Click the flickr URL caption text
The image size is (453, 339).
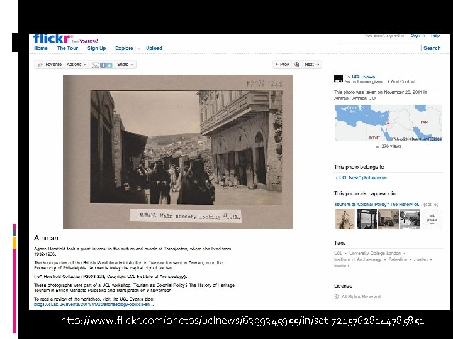point(242,321)
